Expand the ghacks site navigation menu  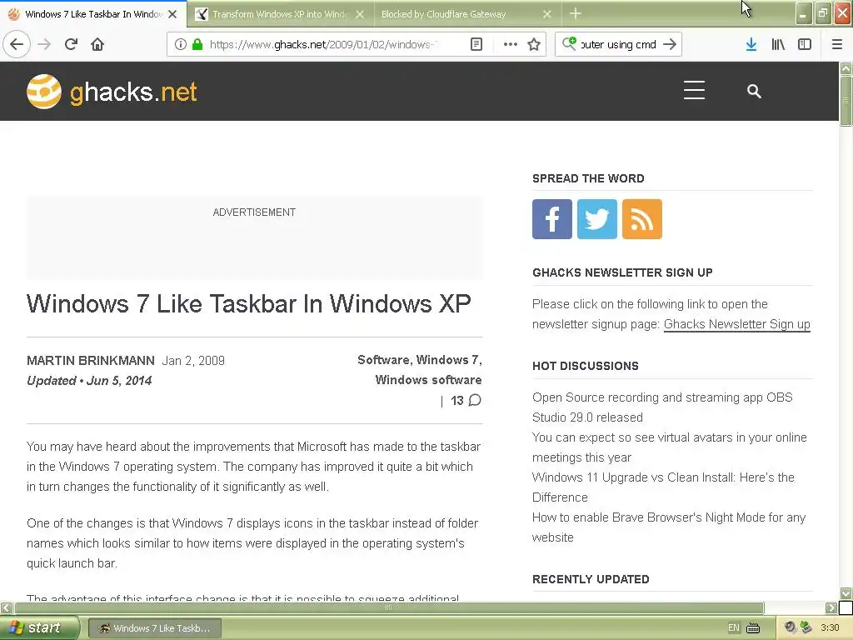tap(694, 90)
